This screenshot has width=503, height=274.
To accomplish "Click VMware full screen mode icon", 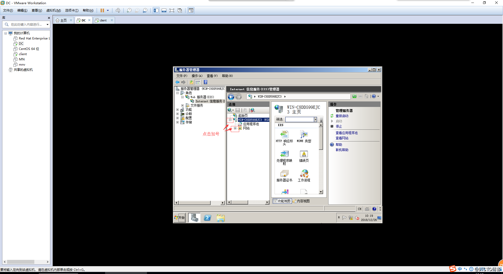I will coord(172,10).
